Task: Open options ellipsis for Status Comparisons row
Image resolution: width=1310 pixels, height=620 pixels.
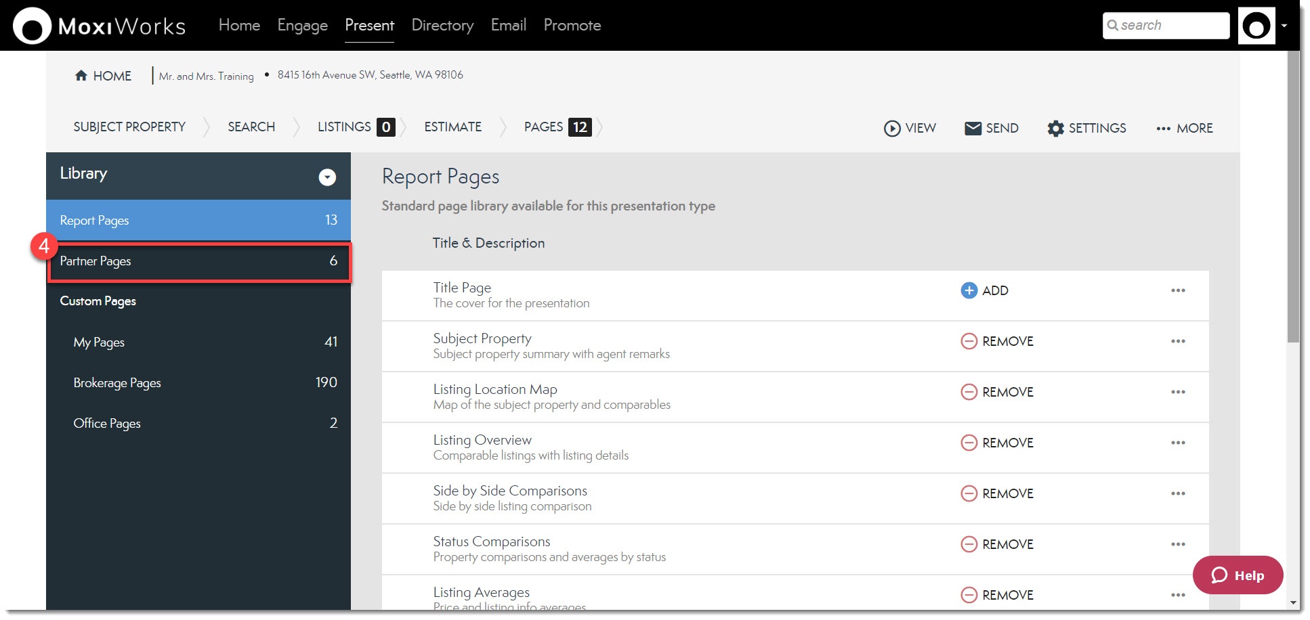Action: (1178, 544)
